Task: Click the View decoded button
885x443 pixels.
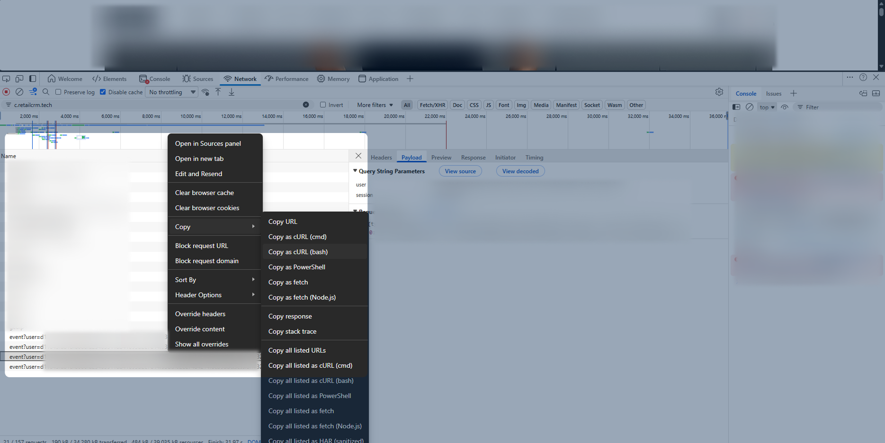Action: pos(520,171)
